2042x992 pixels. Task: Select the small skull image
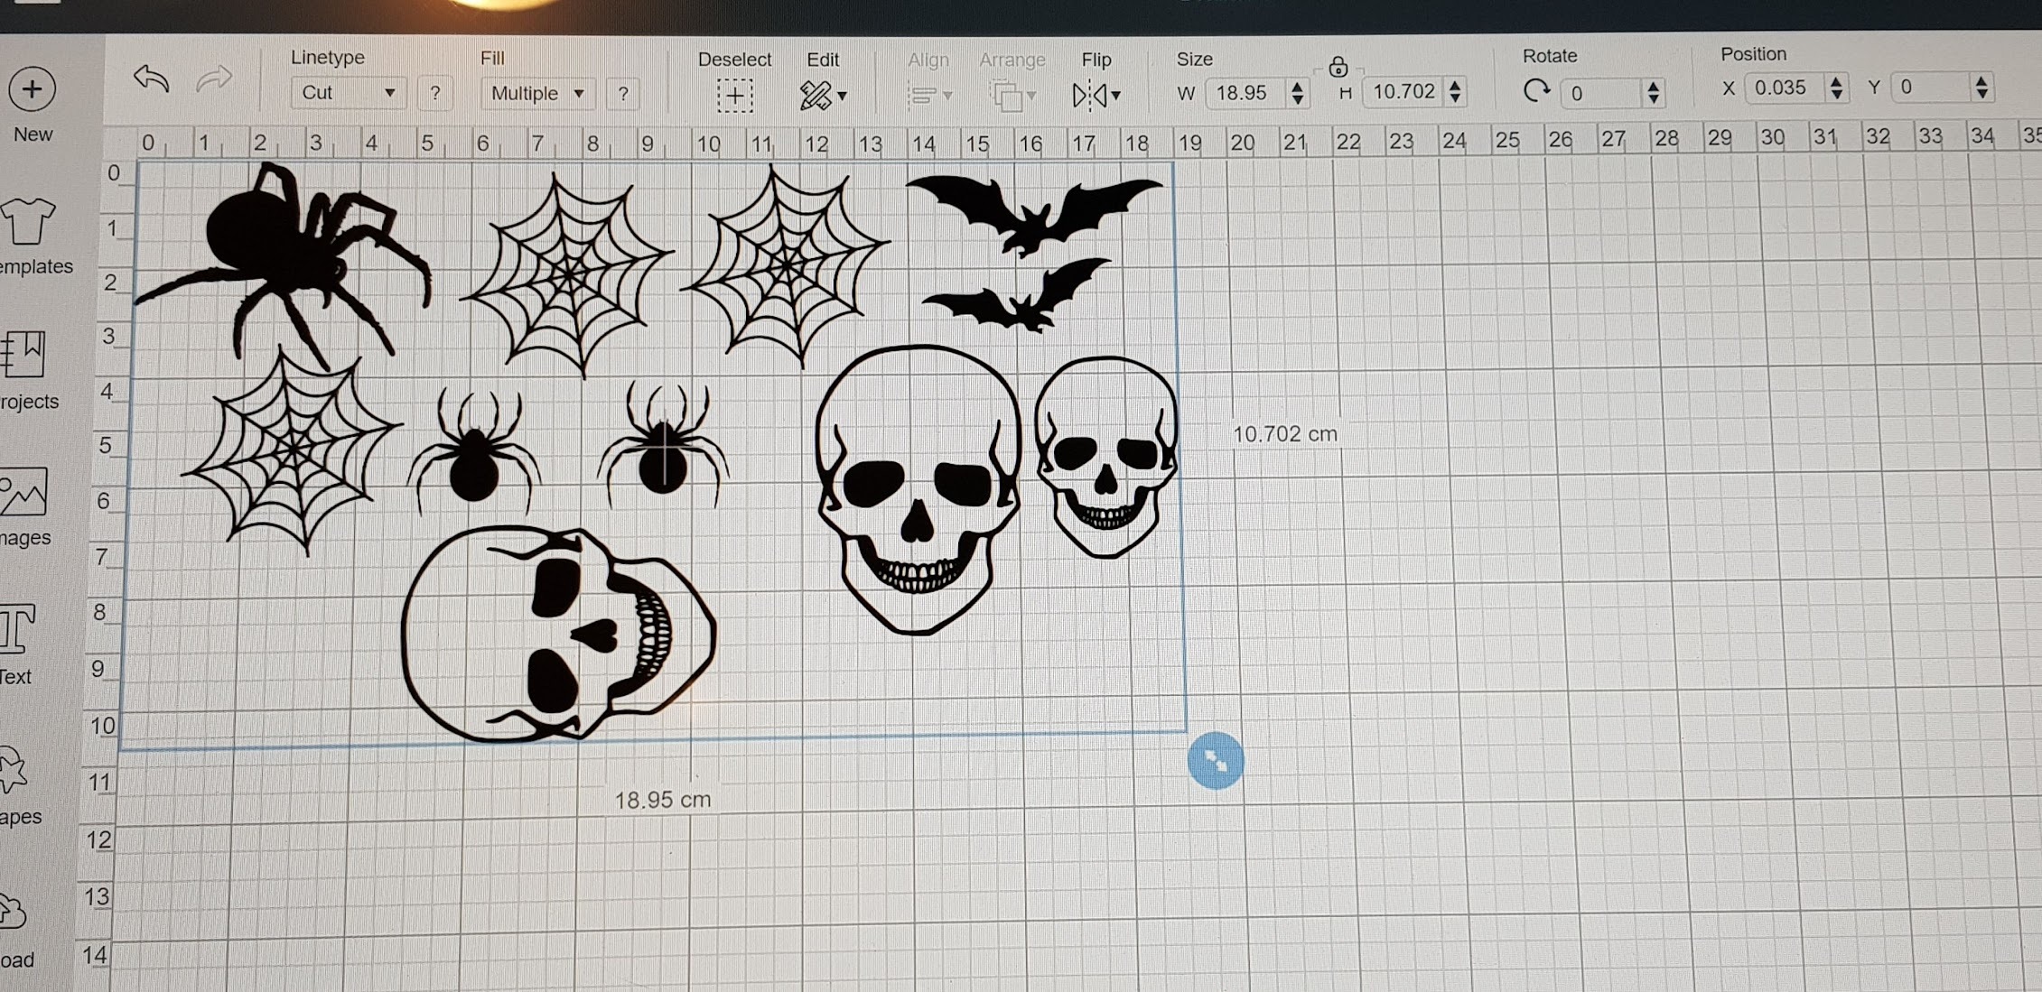pyautogui.click(x=1105, y=457)
